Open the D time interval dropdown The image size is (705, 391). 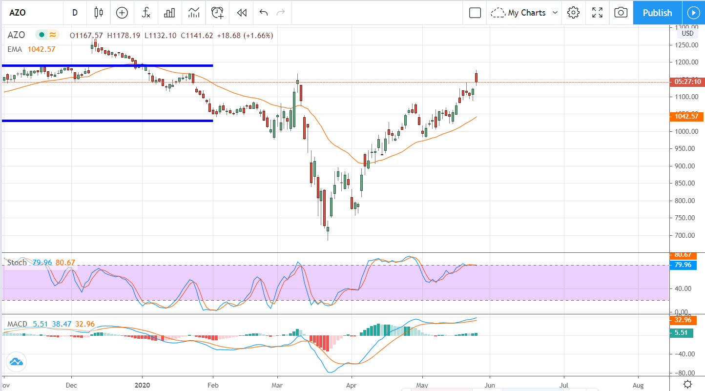pyautogui.click(x=75, y=13)
